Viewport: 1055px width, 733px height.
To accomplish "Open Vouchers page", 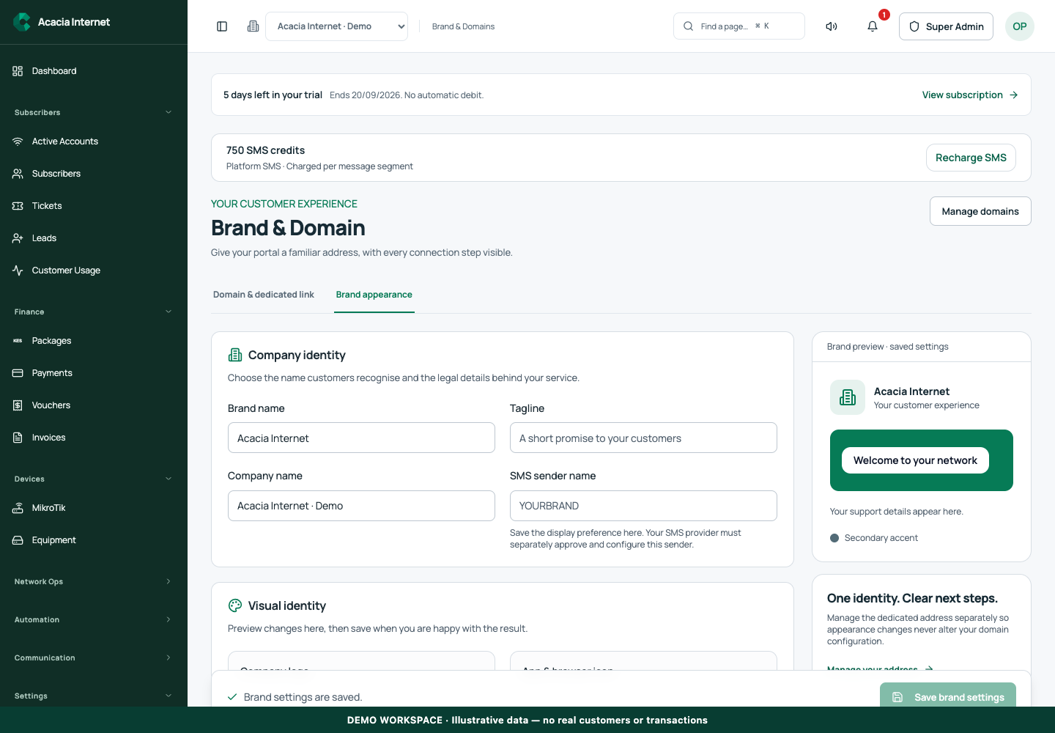I will [x=94, y=405].
